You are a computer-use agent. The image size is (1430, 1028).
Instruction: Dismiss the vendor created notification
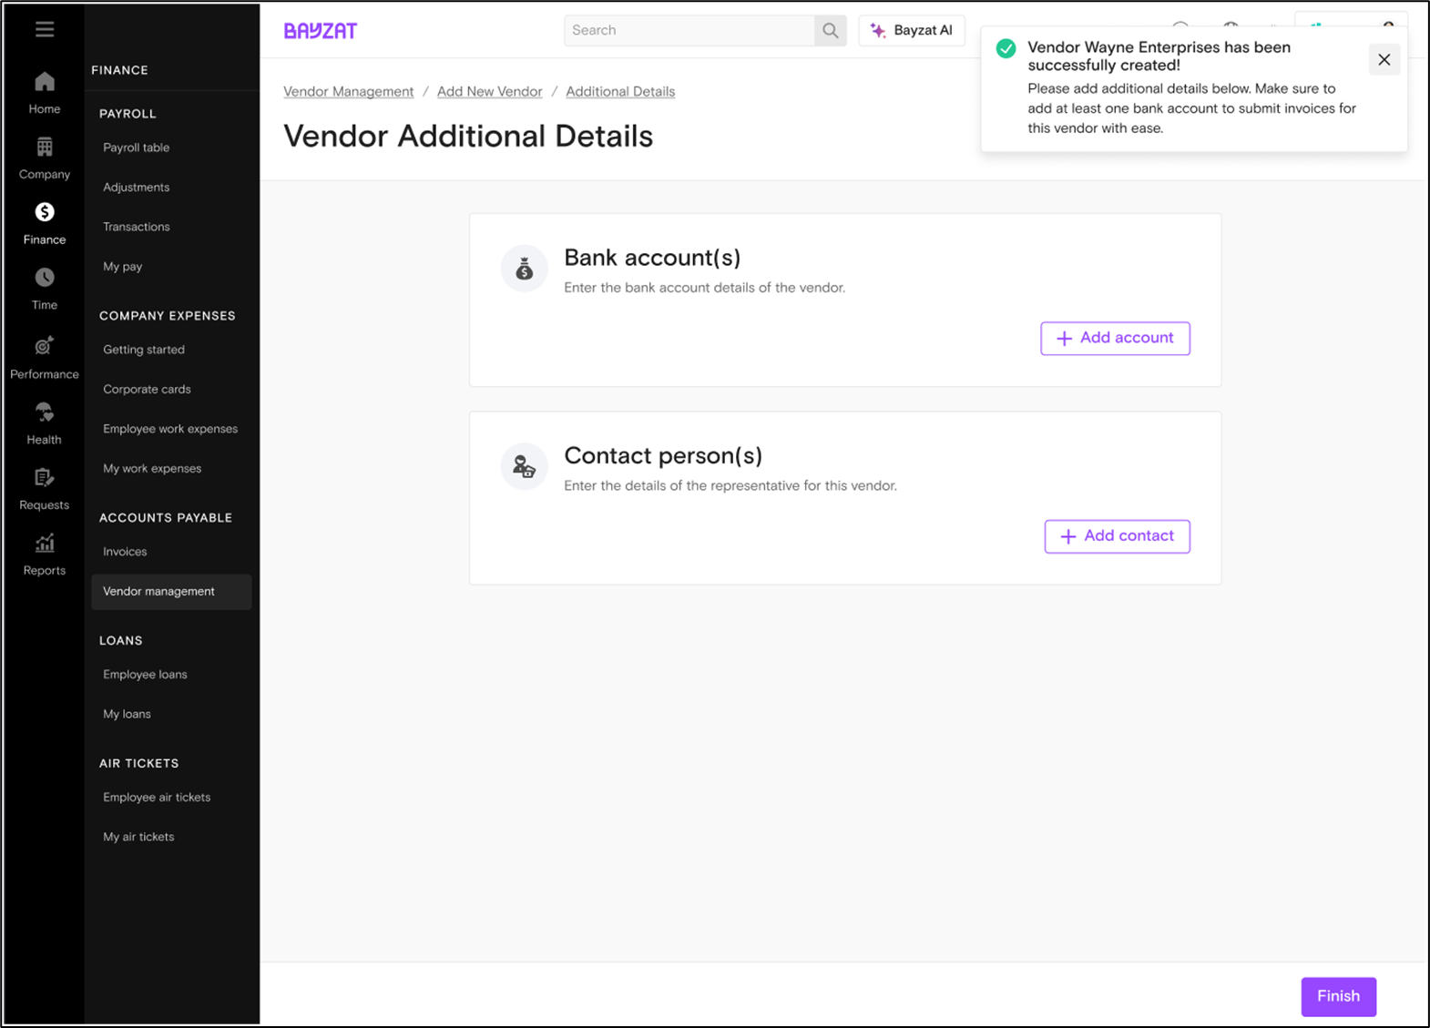pos(1384,60)
